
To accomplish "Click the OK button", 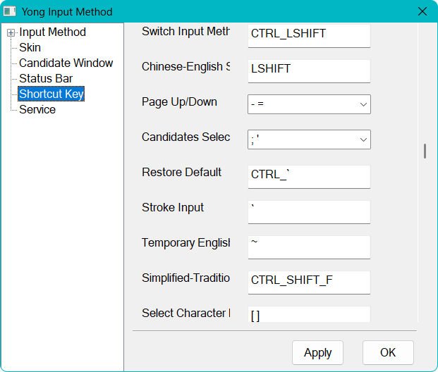I will pos(388,352).
